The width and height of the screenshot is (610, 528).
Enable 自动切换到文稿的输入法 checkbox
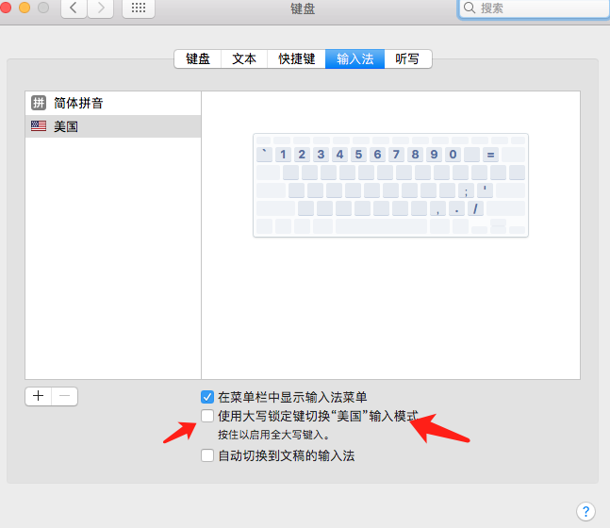(207, 455)
